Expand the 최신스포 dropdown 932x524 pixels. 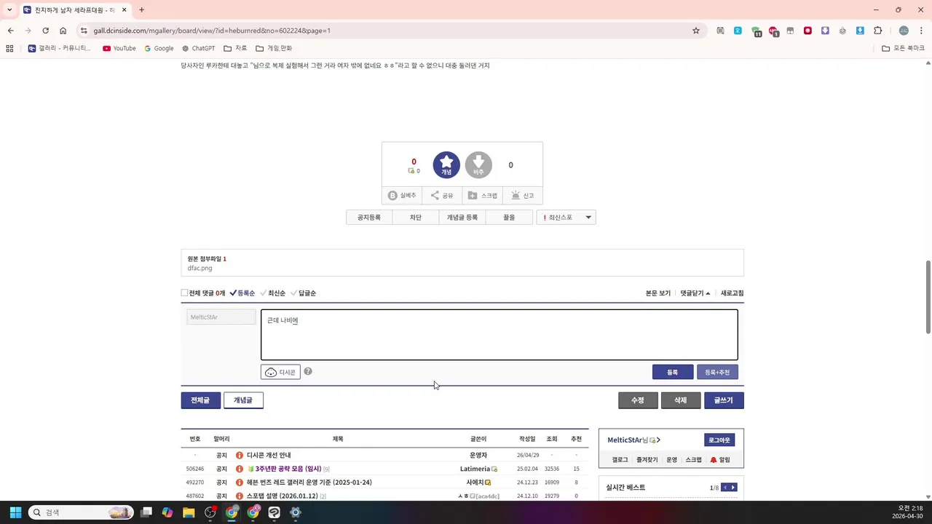[566, 218]
